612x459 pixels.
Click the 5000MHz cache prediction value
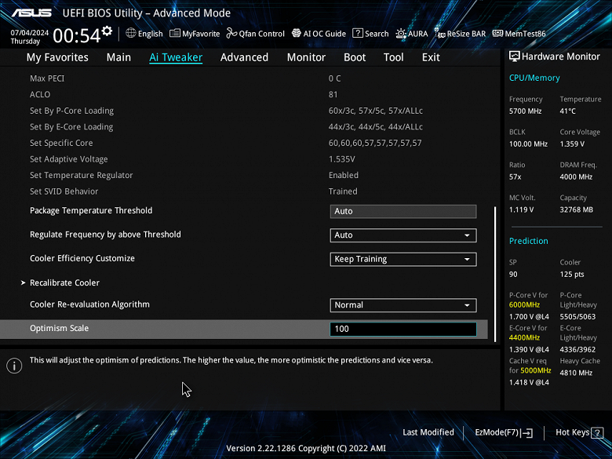pyautogui.click(x=535, y=370)
